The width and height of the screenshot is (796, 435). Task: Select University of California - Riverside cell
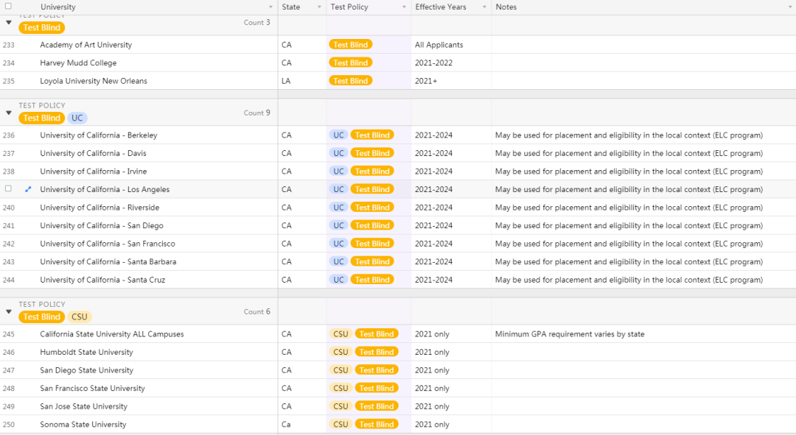(x=158, y=208)
